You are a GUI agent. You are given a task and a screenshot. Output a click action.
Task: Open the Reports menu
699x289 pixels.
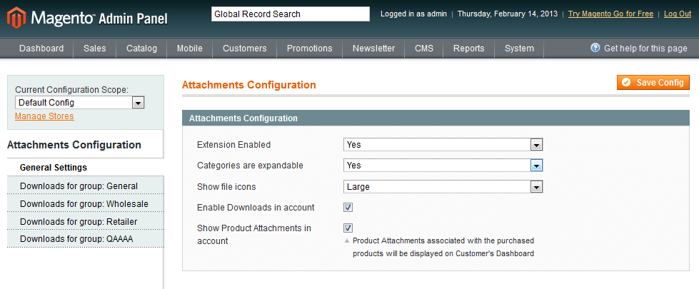click(468, 49)
